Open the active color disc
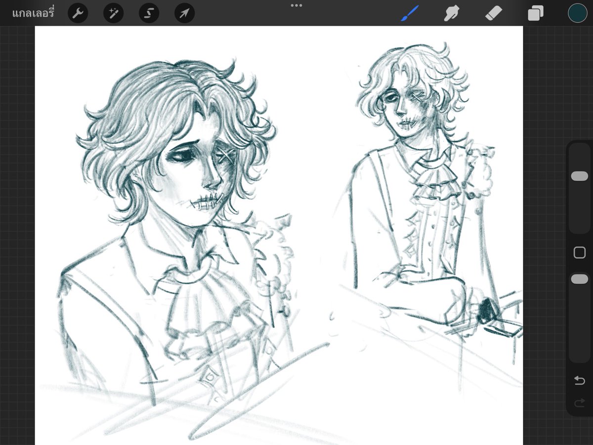593x445 pixels. point(577,13)
